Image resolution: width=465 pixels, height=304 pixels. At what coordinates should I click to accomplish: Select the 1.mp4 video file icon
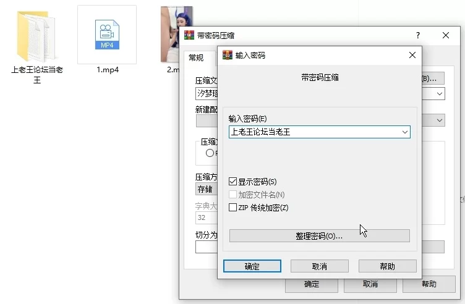tap(106, 35)
